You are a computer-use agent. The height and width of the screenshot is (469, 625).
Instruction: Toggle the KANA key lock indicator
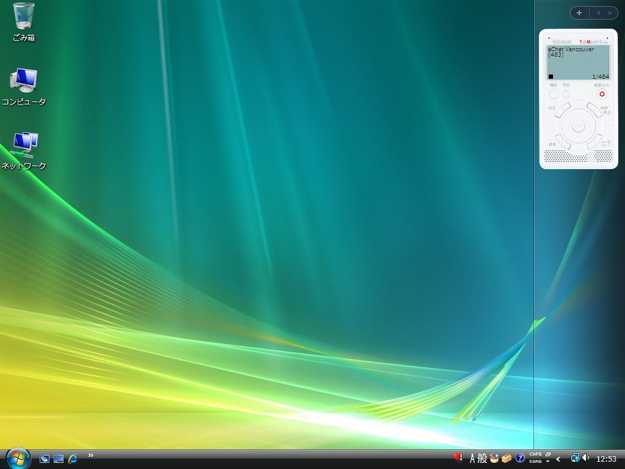click(x=535, y=462)
